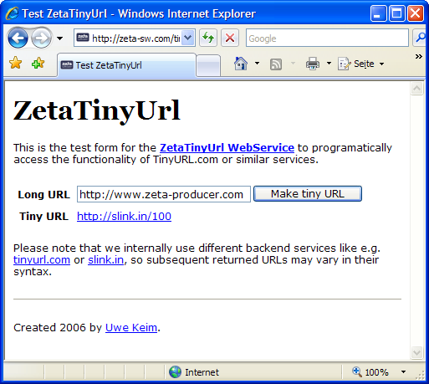The height and width of the screenshot is (384, 429).
Task: Click the browser Back arrow button
Action: (18, 38)
